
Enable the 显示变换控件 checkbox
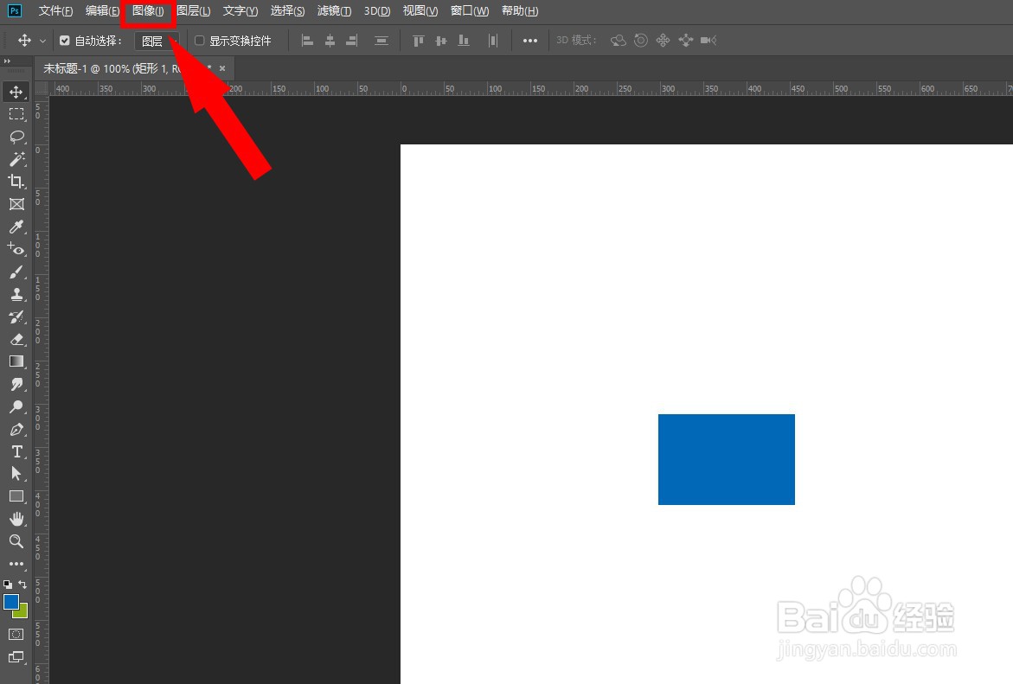[x=200, y=41]
